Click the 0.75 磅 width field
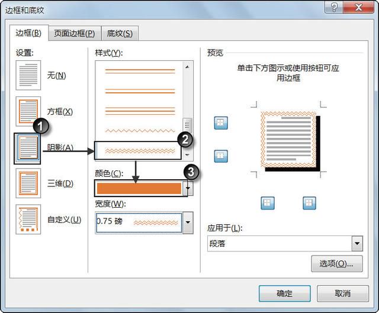379x313 pixels. [x=139, y=222]
